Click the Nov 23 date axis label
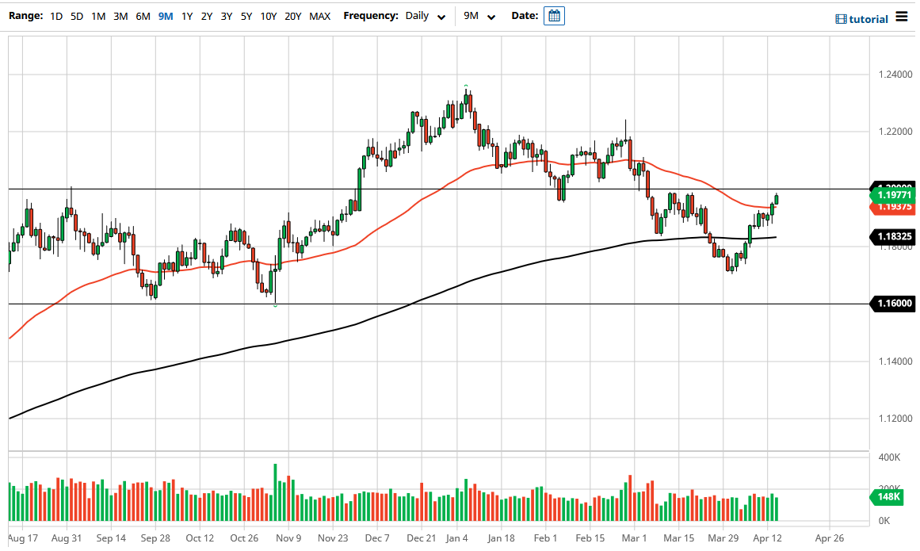This screenshot has width=920, height=551. click(333, 538)
